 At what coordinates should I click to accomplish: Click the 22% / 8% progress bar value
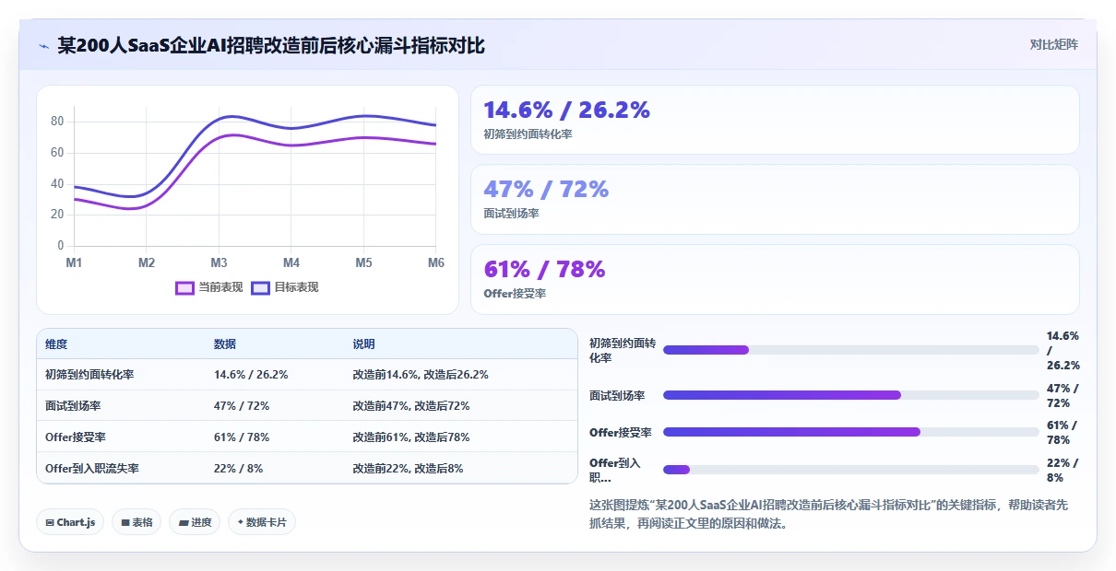[x=1063, y=470]
